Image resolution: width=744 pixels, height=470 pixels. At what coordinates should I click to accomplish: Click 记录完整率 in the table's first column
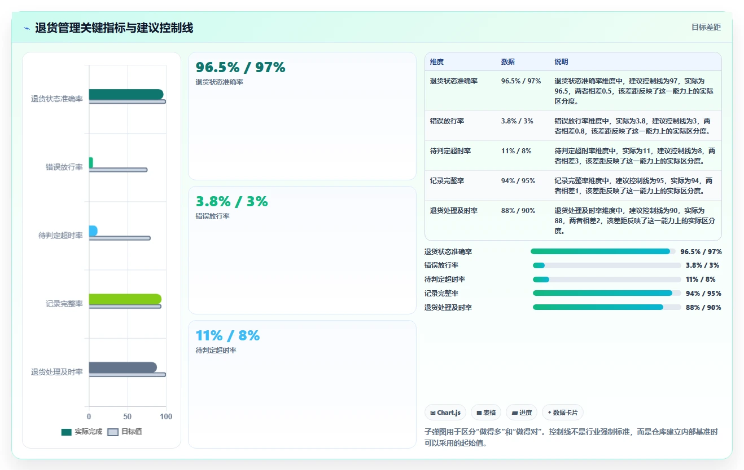447,181
